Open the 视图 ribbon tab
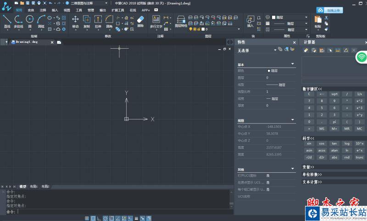The width and height of the screenshot is (367, 221). point(67,10)
